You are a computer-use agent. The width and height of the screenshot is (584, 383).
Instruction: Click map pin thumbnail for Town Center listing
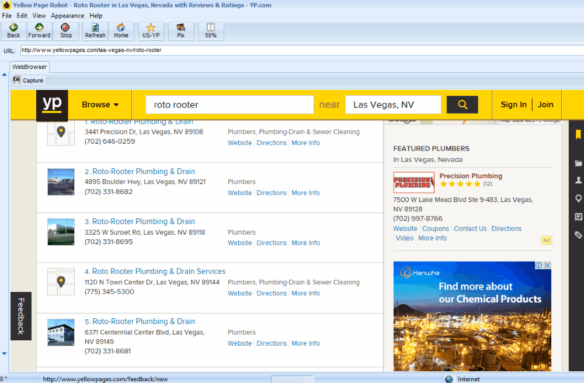click(x=61, y=282)
